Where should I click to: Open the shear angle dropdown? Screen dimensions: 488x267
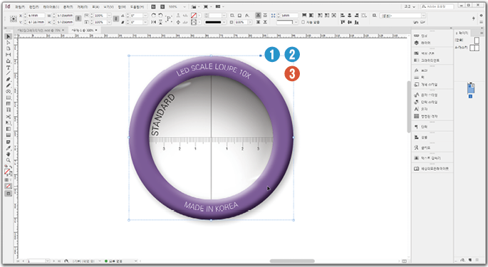pos(145,22)
